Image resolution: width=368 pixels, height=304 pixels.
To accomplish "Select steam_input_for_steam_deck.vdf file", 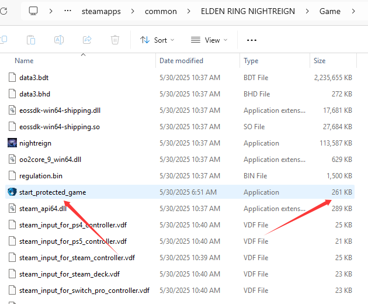I will pos(180,274).
